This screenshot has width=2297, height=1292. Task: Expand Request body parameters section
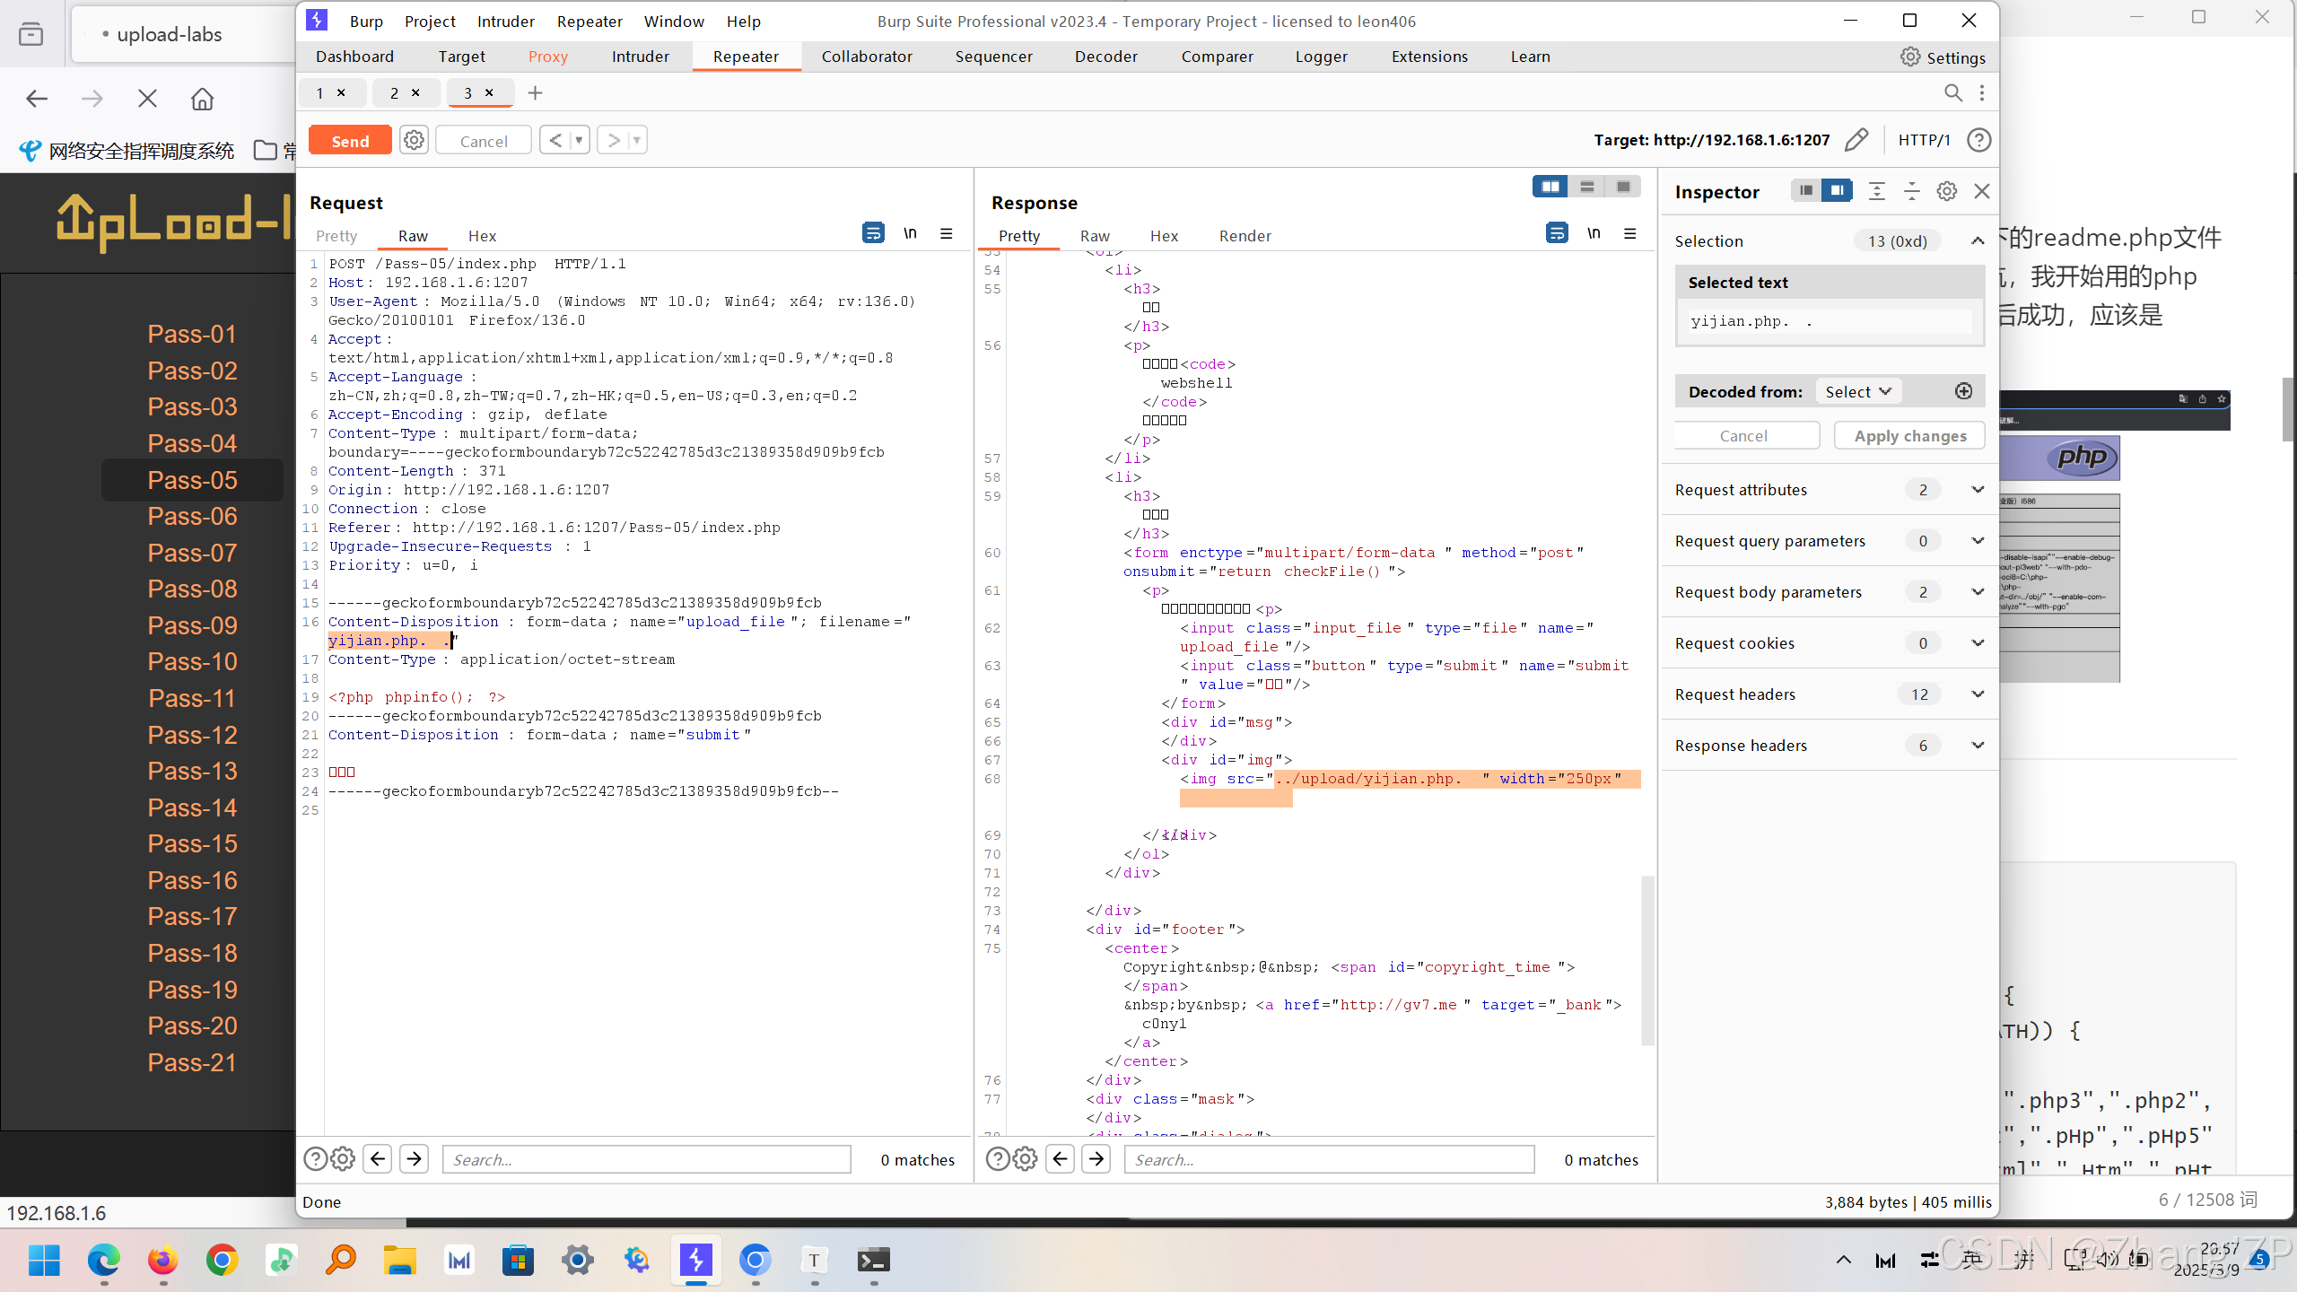coord(1978,591)
